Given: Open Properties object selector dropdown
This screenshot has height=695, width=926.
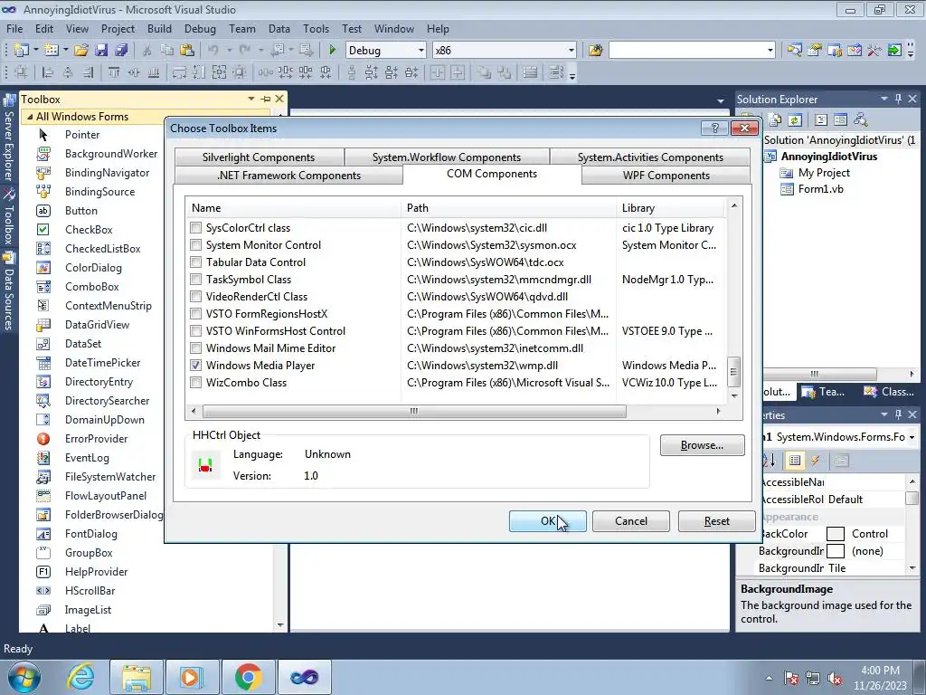Looking at the screenshot, I should (912, 437).
